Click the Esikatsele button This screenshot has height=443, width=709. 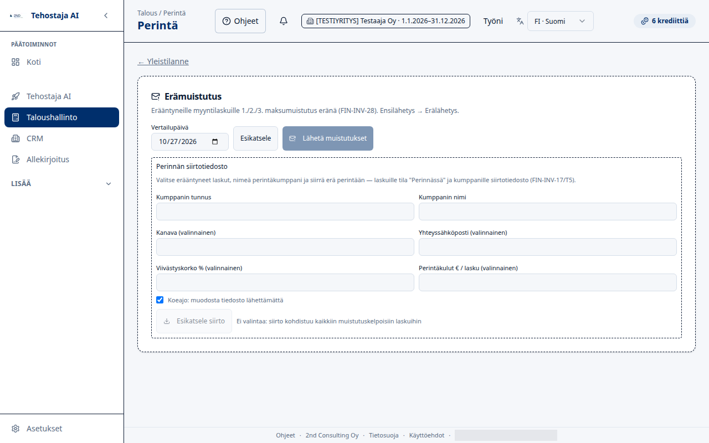pos(255,138)
